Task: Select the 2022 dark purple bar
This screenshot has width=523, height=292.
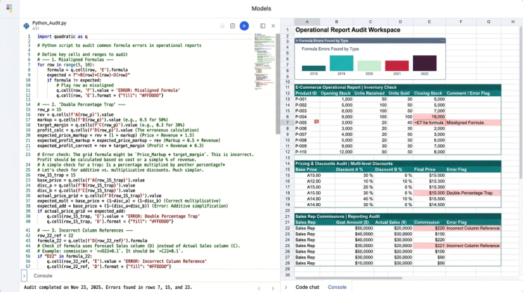Action: click(x=424, y=63)
